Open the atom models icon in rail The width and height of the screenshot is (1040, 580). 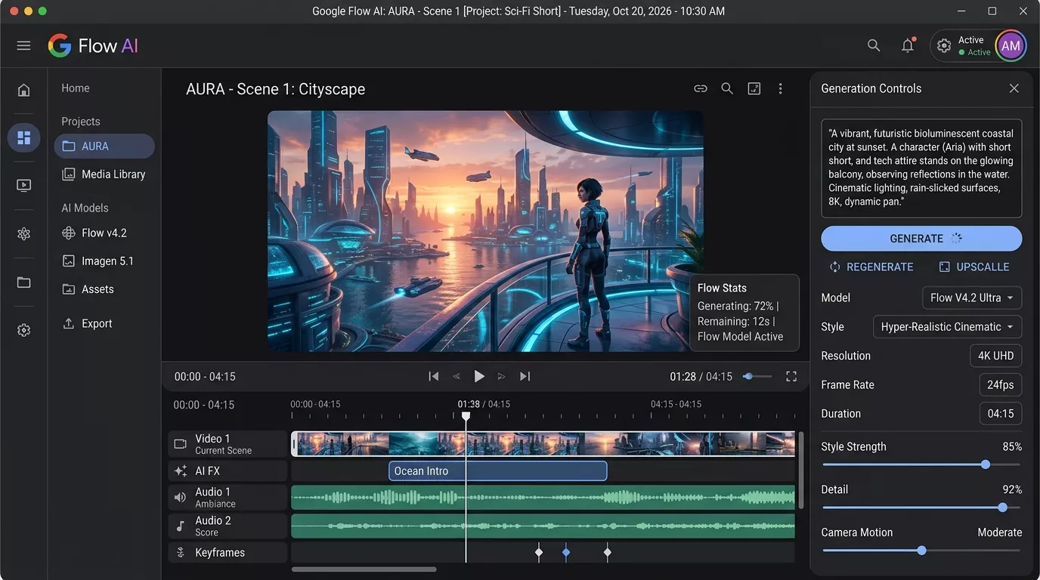23,234
